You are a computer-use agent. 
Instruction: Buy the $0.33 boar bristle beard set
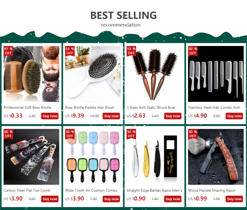(50, 116)
